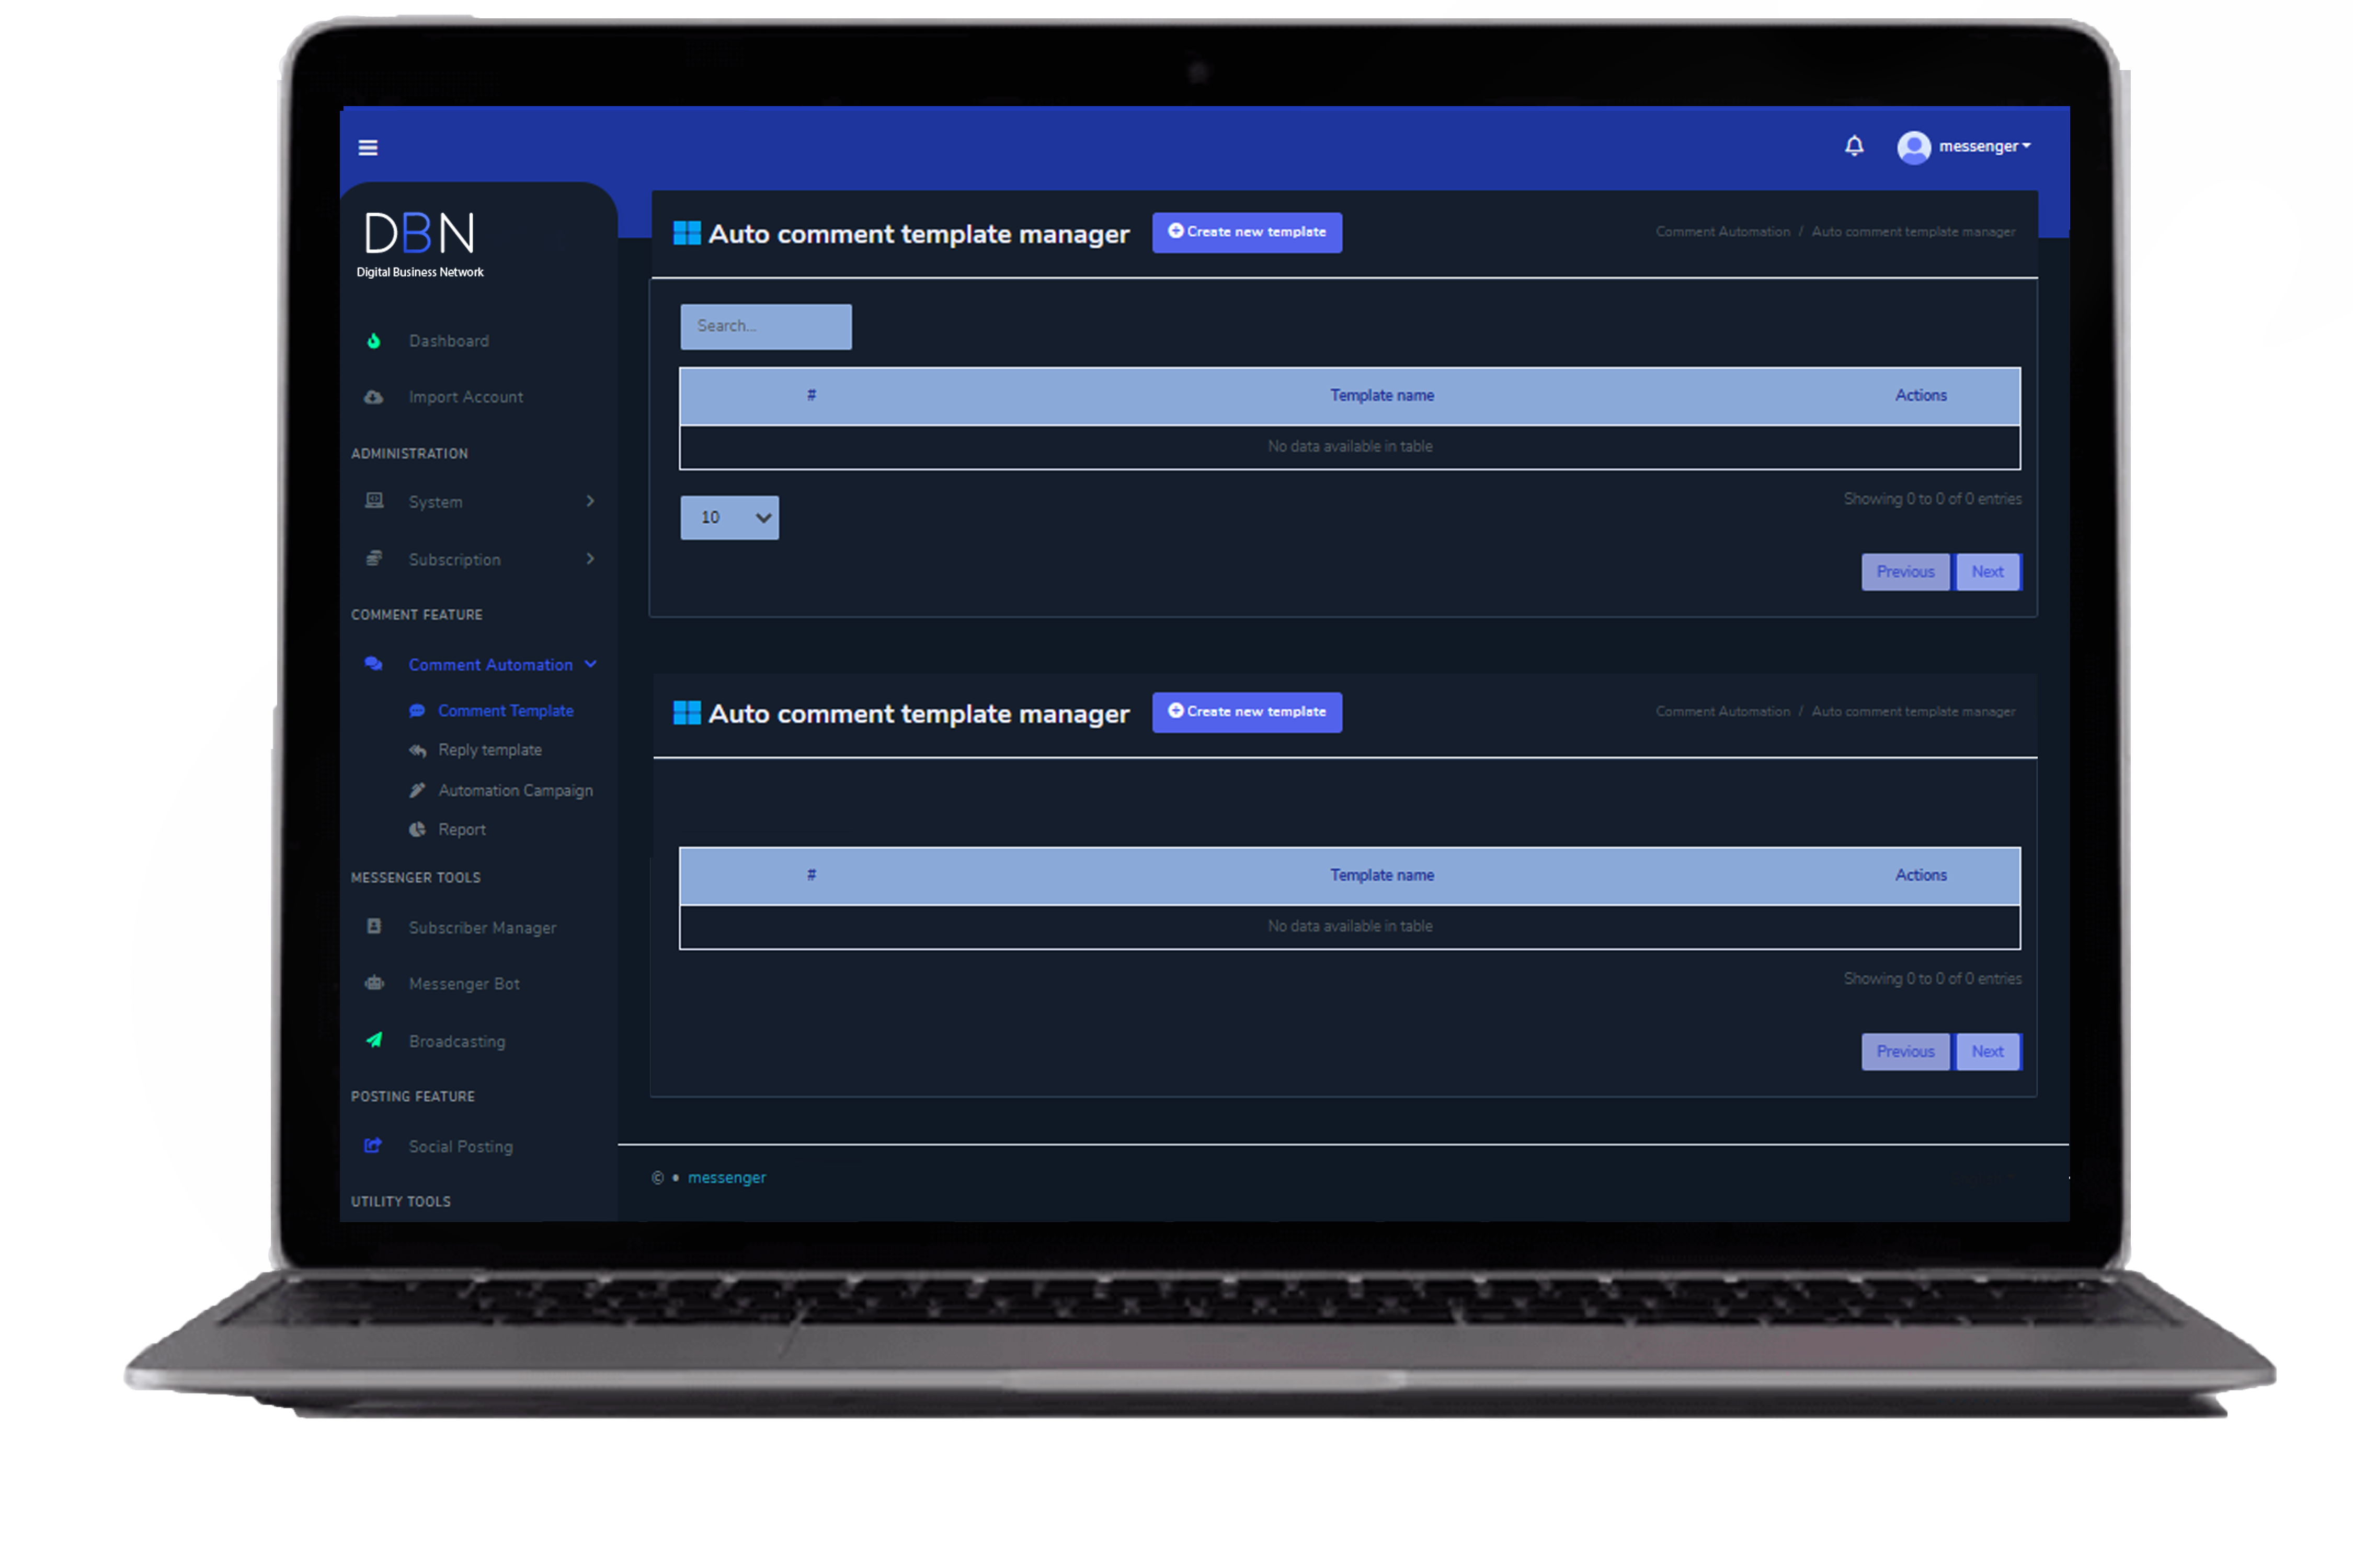
Task: Collapse the Comment Automation menu
Action: pyautogui.click(x=590, y=664)
